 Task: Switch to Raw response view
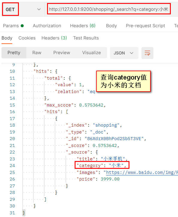pos(37,53)
